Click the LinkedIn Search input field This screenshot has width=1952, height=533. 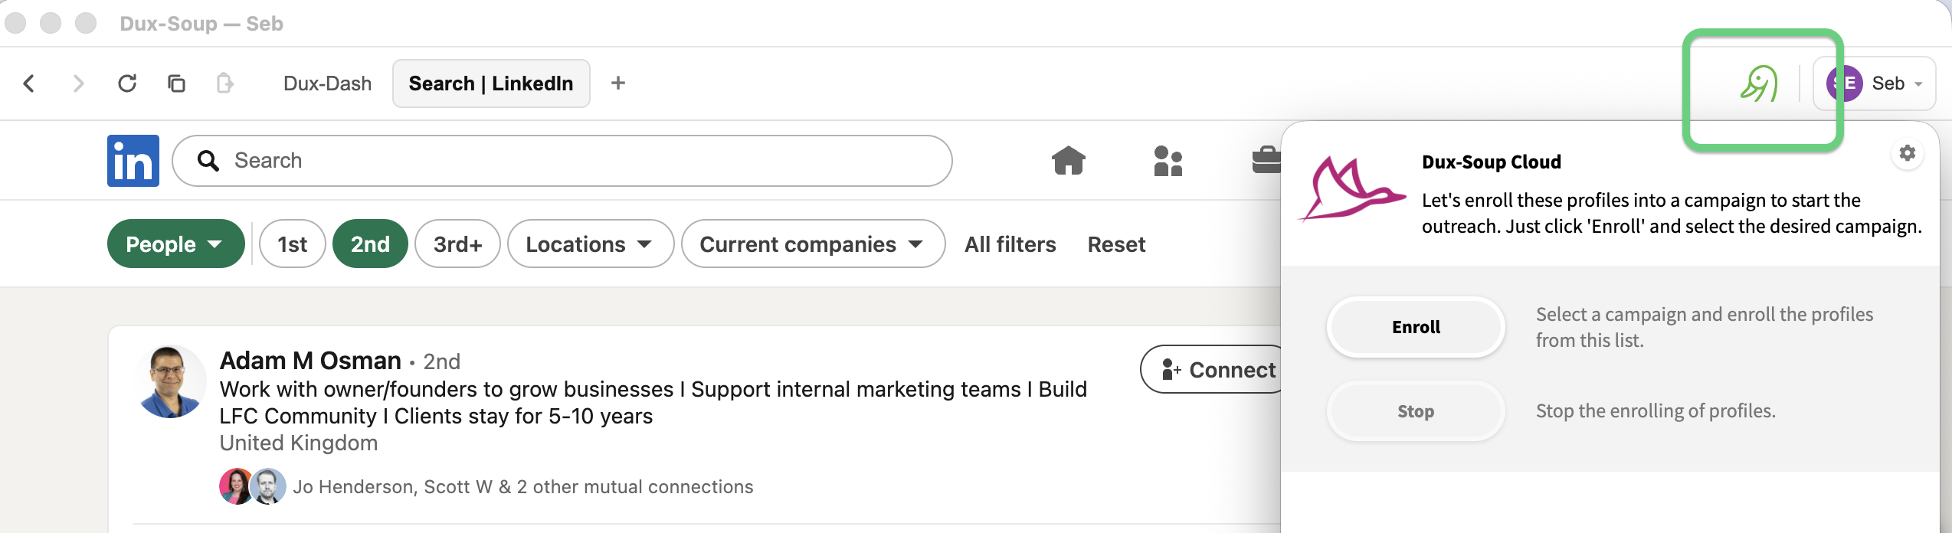562,161
